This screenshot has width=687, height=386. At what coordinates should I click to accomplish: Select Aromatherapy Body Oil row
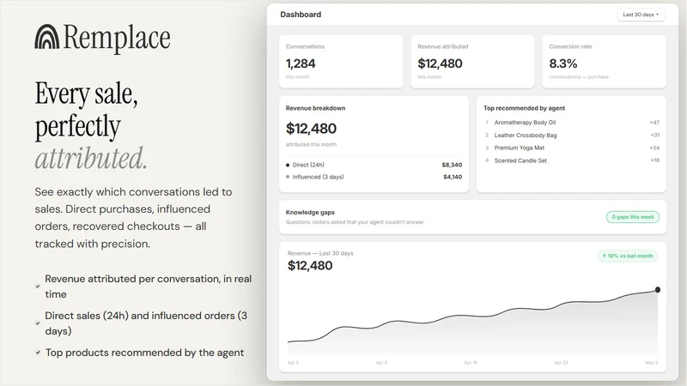[572, 123]
